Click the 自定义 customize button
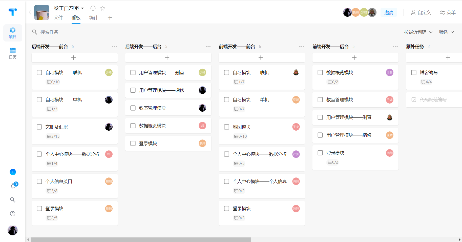Image resolution: width=462 pixels, height=242 pixels. (x=421, y=12)
